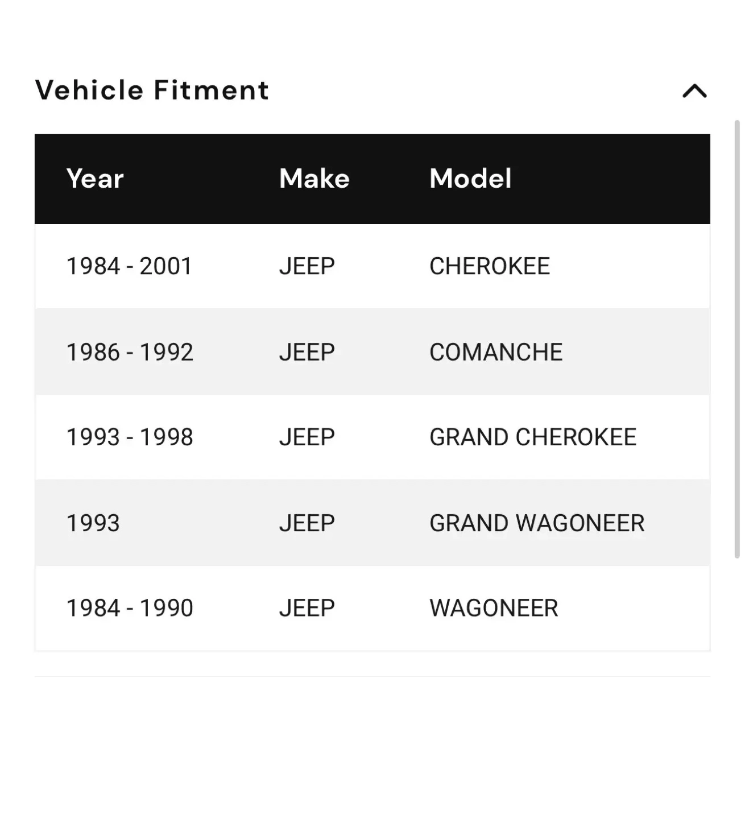Select the WAGONEER model cell
The height and width of the screenshot is (819, 745).
(493, 608)
